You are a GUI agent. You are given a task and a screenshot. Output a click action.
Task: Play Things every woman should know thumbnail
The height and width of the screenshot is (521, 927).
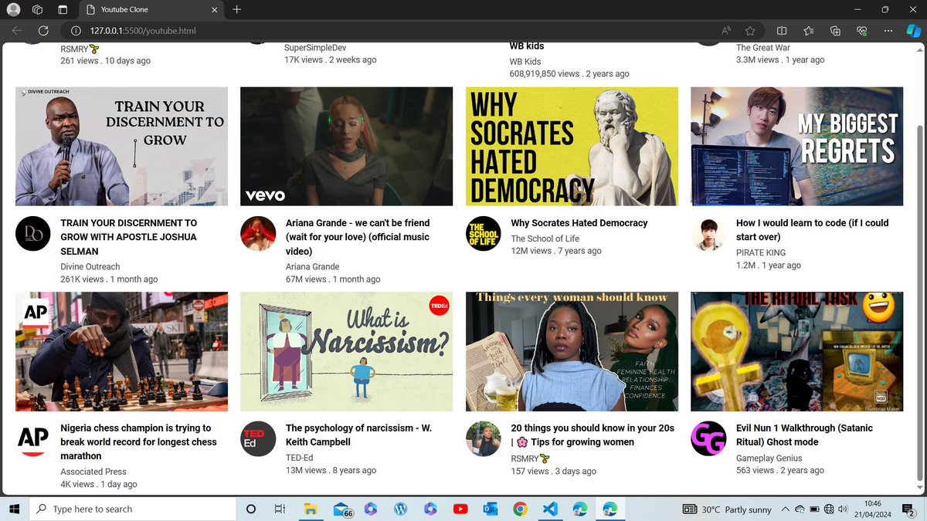click(572, 351)
